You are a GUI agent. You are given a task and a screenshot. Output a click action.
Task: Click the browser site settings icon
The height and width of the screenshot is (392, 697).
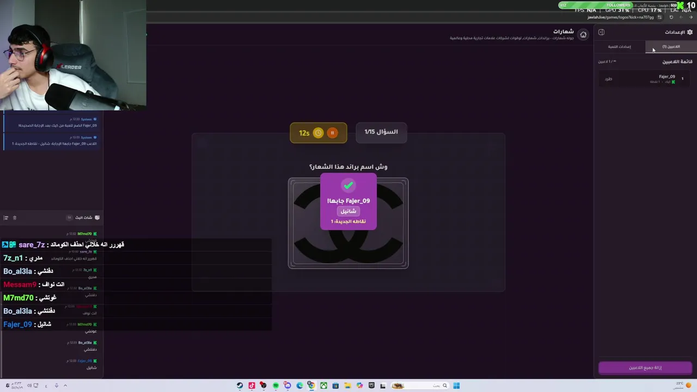[659, 17]
